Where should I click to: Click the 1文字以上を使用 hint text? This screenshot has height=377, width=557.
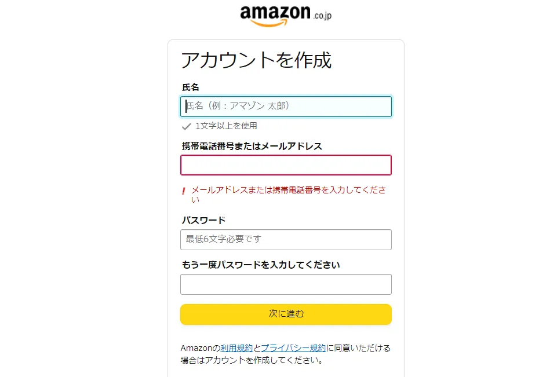pos(226,126)
